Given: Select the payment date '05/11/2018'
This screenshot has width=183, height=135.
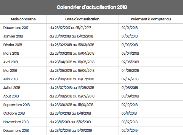Looking at the screenshot, I should (x=129, y=113).
